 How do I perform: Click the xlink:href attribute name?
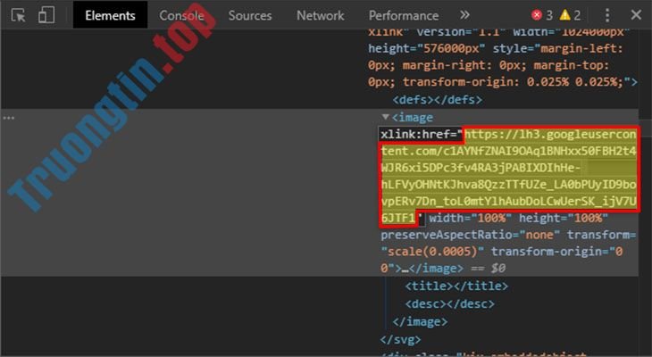click(x=420, y=135)
